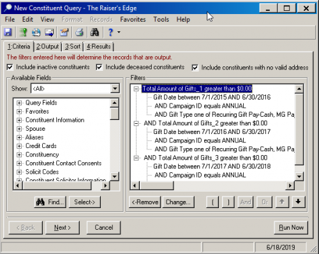
Task: Click the folder properties toolbar icon
Action: point(64,33)
